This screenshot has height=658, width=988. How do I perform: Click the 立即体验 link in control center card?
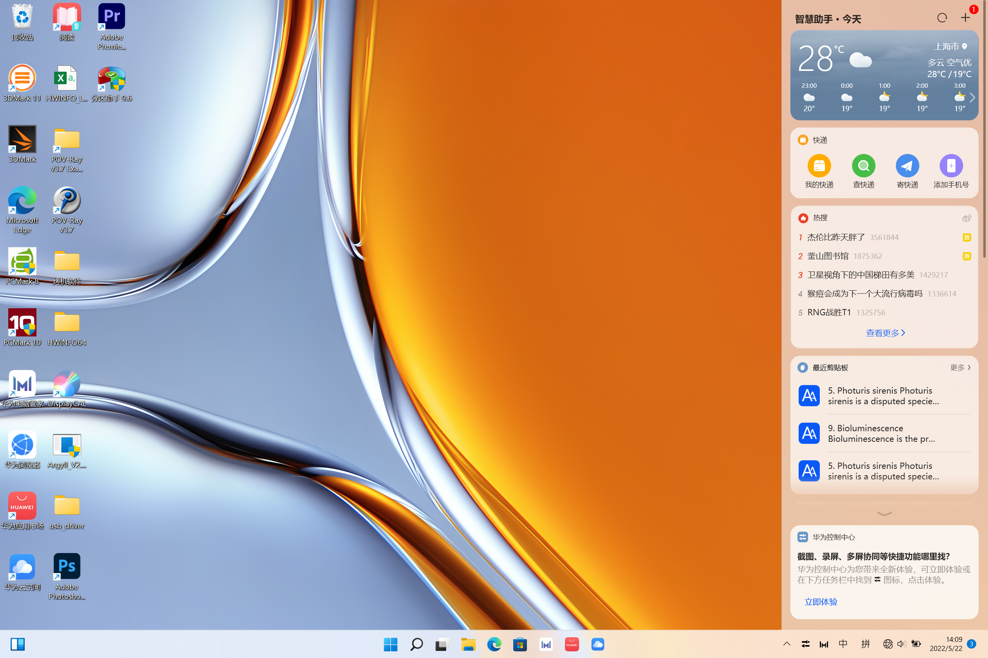pos(820,602)
